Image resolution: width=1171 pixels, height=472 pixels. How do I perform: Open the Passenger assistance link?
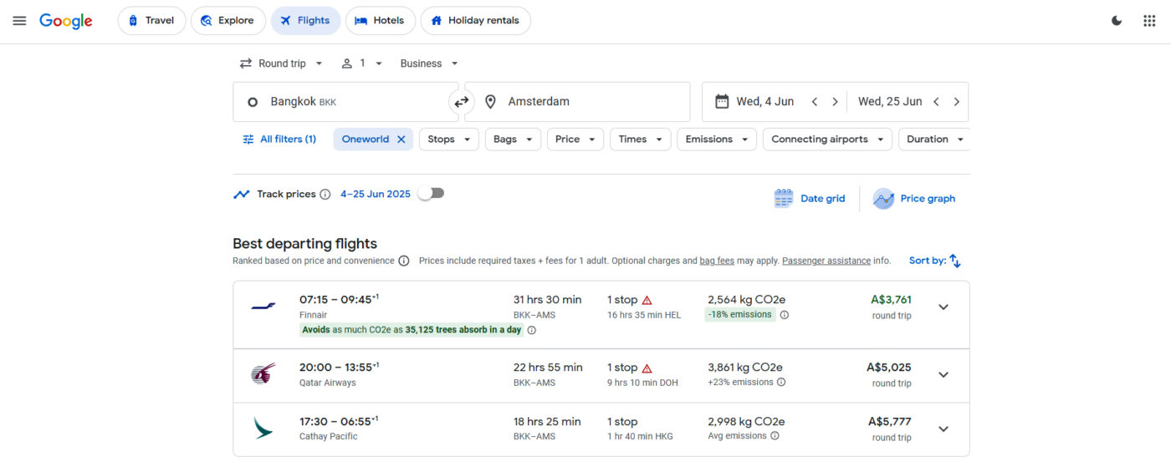[x=826, y=261]
